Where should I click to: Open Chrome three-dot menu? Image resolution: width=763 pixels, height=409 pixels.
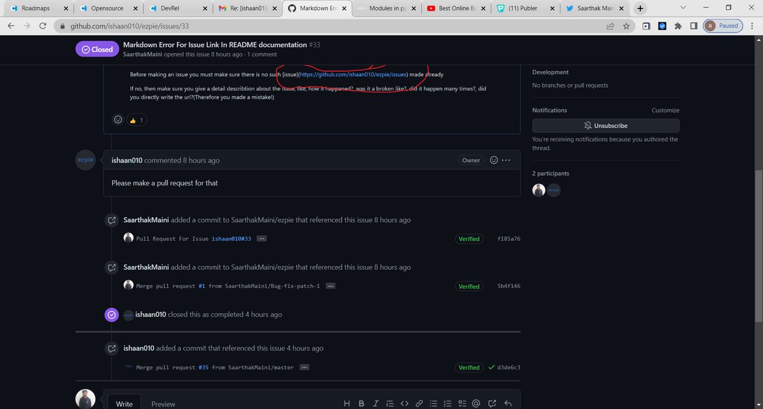pyautogui.click(x=753, y=26)
